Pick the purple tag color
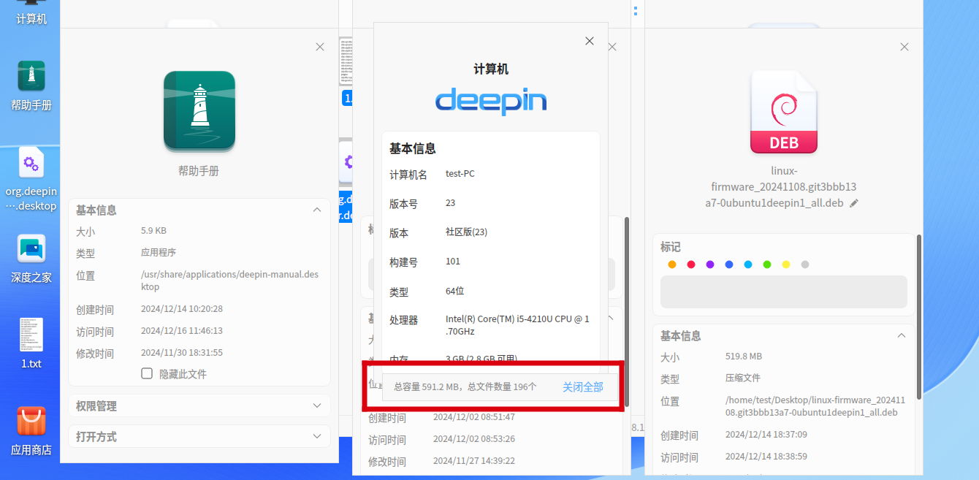979x480 pixels. (710, 264)
